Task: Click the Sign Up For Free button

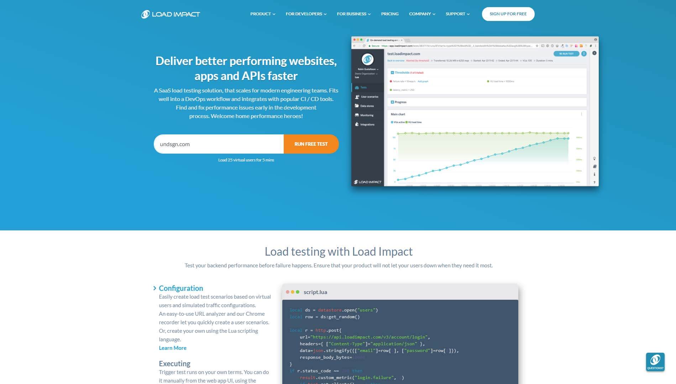Action: [508, 14]
